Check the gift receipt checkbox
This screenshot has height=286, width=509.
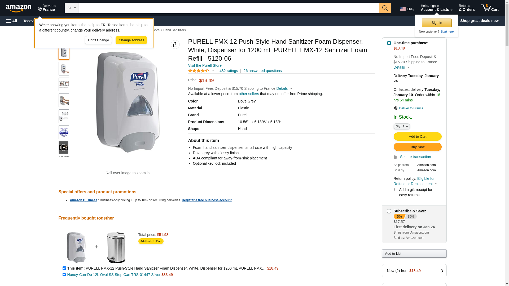click(x=396, y=190)
